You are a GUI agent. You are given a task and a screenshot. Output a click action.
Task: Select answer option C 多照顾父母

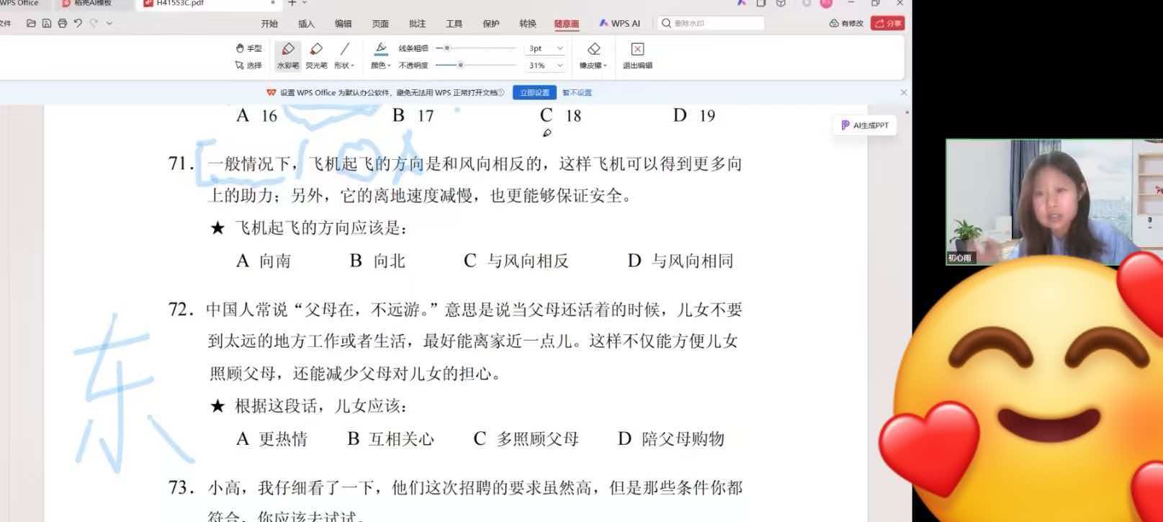(x=526, y=438)
